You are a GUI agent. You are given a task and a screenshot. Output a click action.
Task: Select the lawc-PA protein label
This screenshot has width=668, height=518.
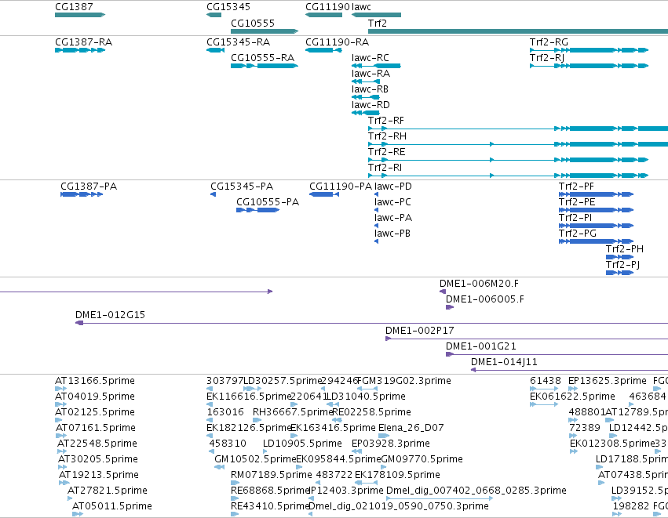pyautogui.click(x=392, y=218)
